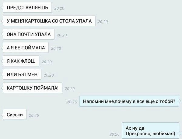Click the timestamp beside А Я ЕЕ ПОЙМАЛА
The image size is (182, 139).
[56, 48]
